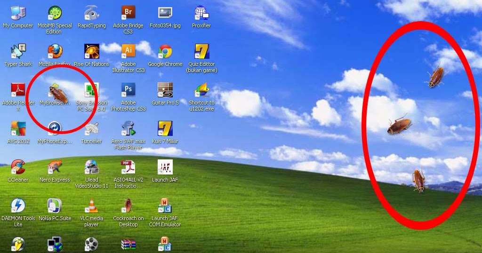Select the Rise Of Nations game icon
The image size is (482, 253).
click(x=91, y=51)
